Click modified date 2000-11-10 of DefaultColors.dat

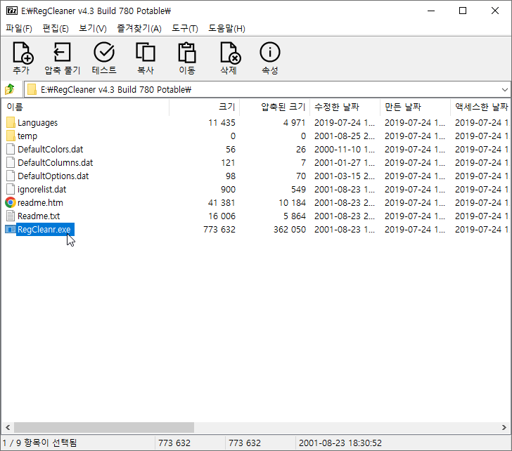pyautogui.click(x=345, y=150)
